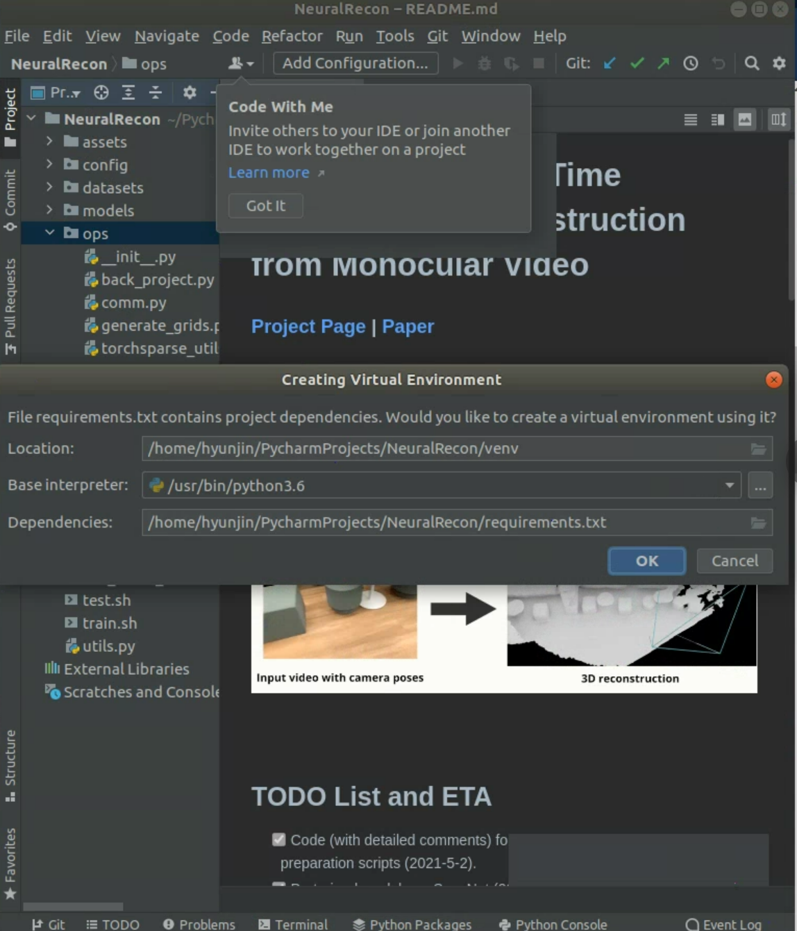Open the Terminal tool window
This screenshot has height=931, width=797.
click(x=293, y=924)
